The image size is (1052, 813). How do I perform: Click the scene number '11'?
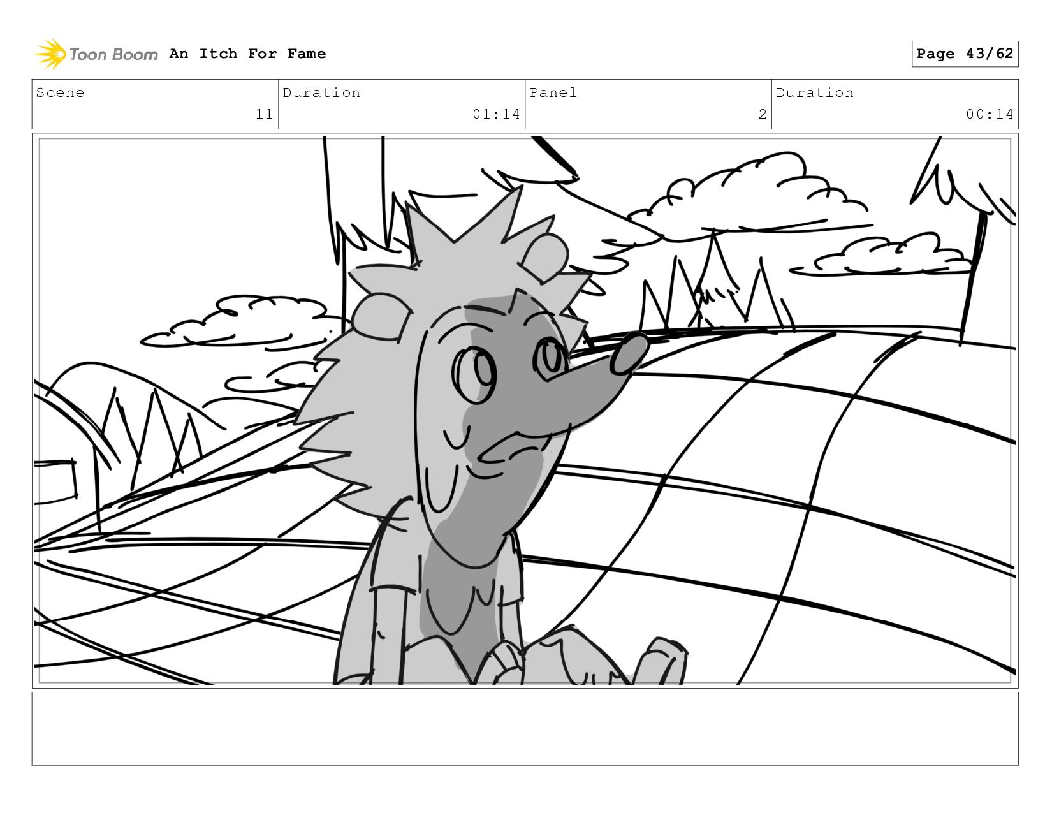pos(264,114)
